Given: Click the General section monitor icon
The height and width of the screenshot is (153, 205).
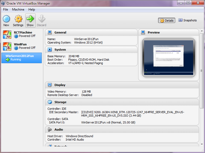Looking at the screenshot, I should pos(50,32).
